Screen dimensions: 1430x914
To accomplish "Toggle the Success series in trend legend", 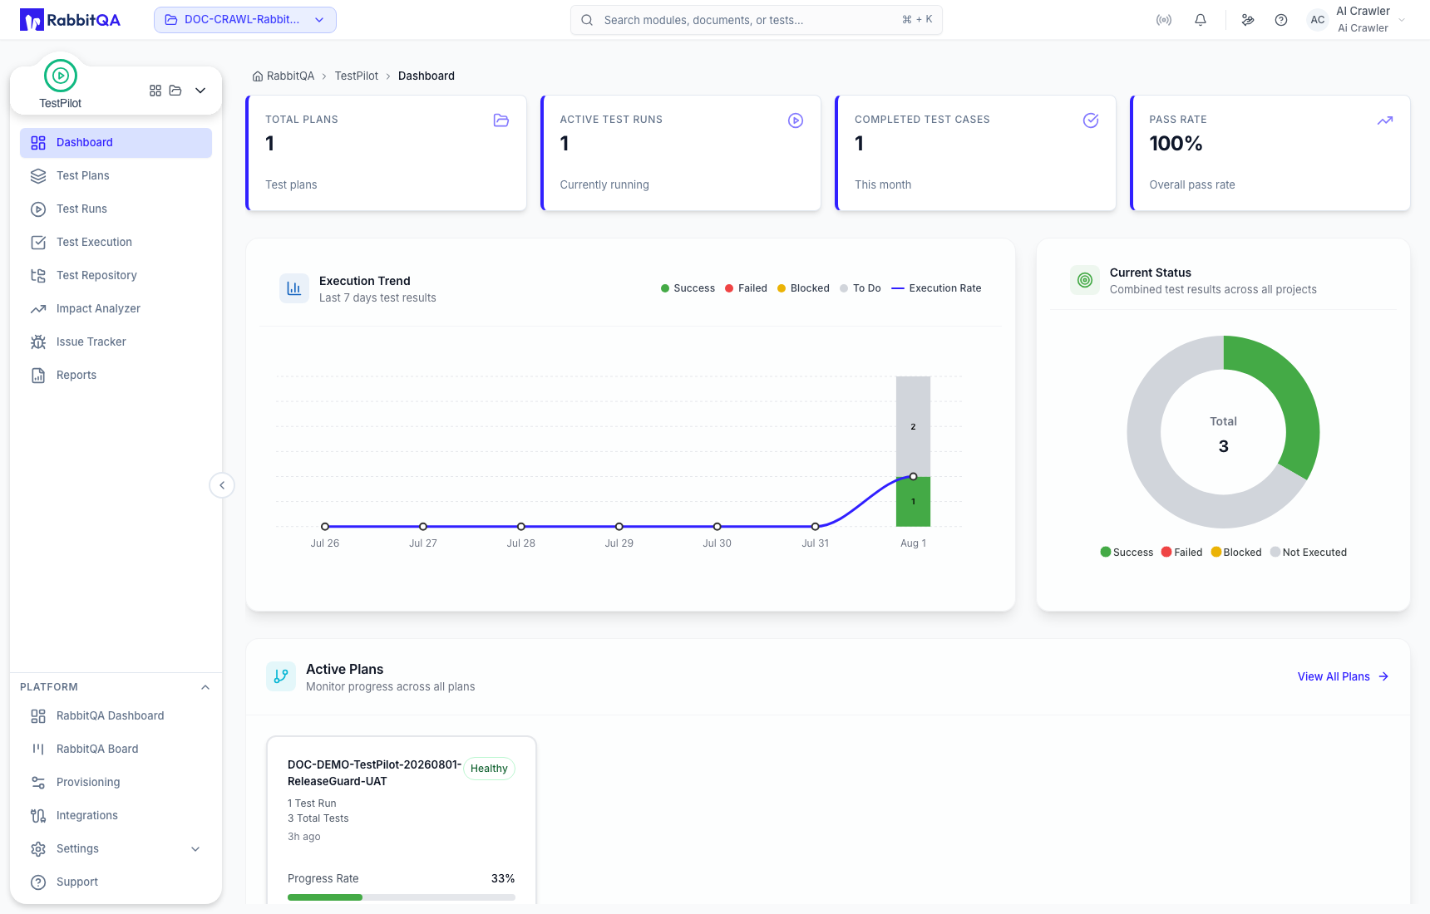I will (x=688, y=288).
